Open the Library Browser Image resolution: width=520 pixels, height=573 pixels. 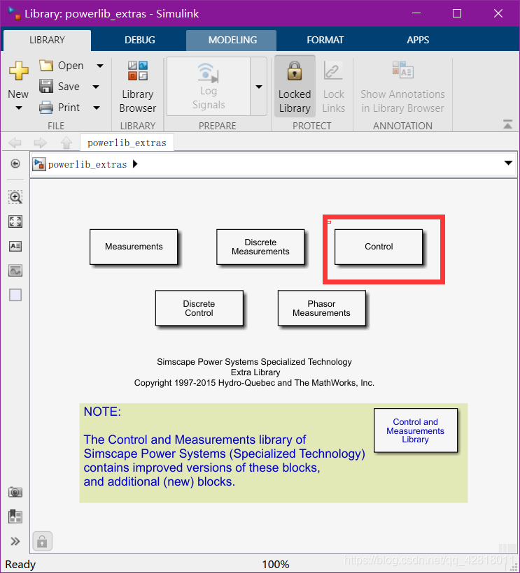(x=138, y=87)
